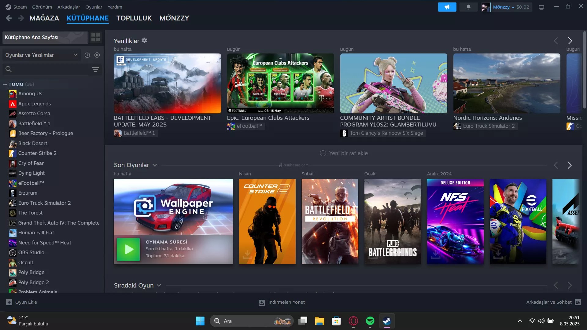Switch to the TOPLULUK tab
This screenshot has height=330, width=587.
pos(134,18)
